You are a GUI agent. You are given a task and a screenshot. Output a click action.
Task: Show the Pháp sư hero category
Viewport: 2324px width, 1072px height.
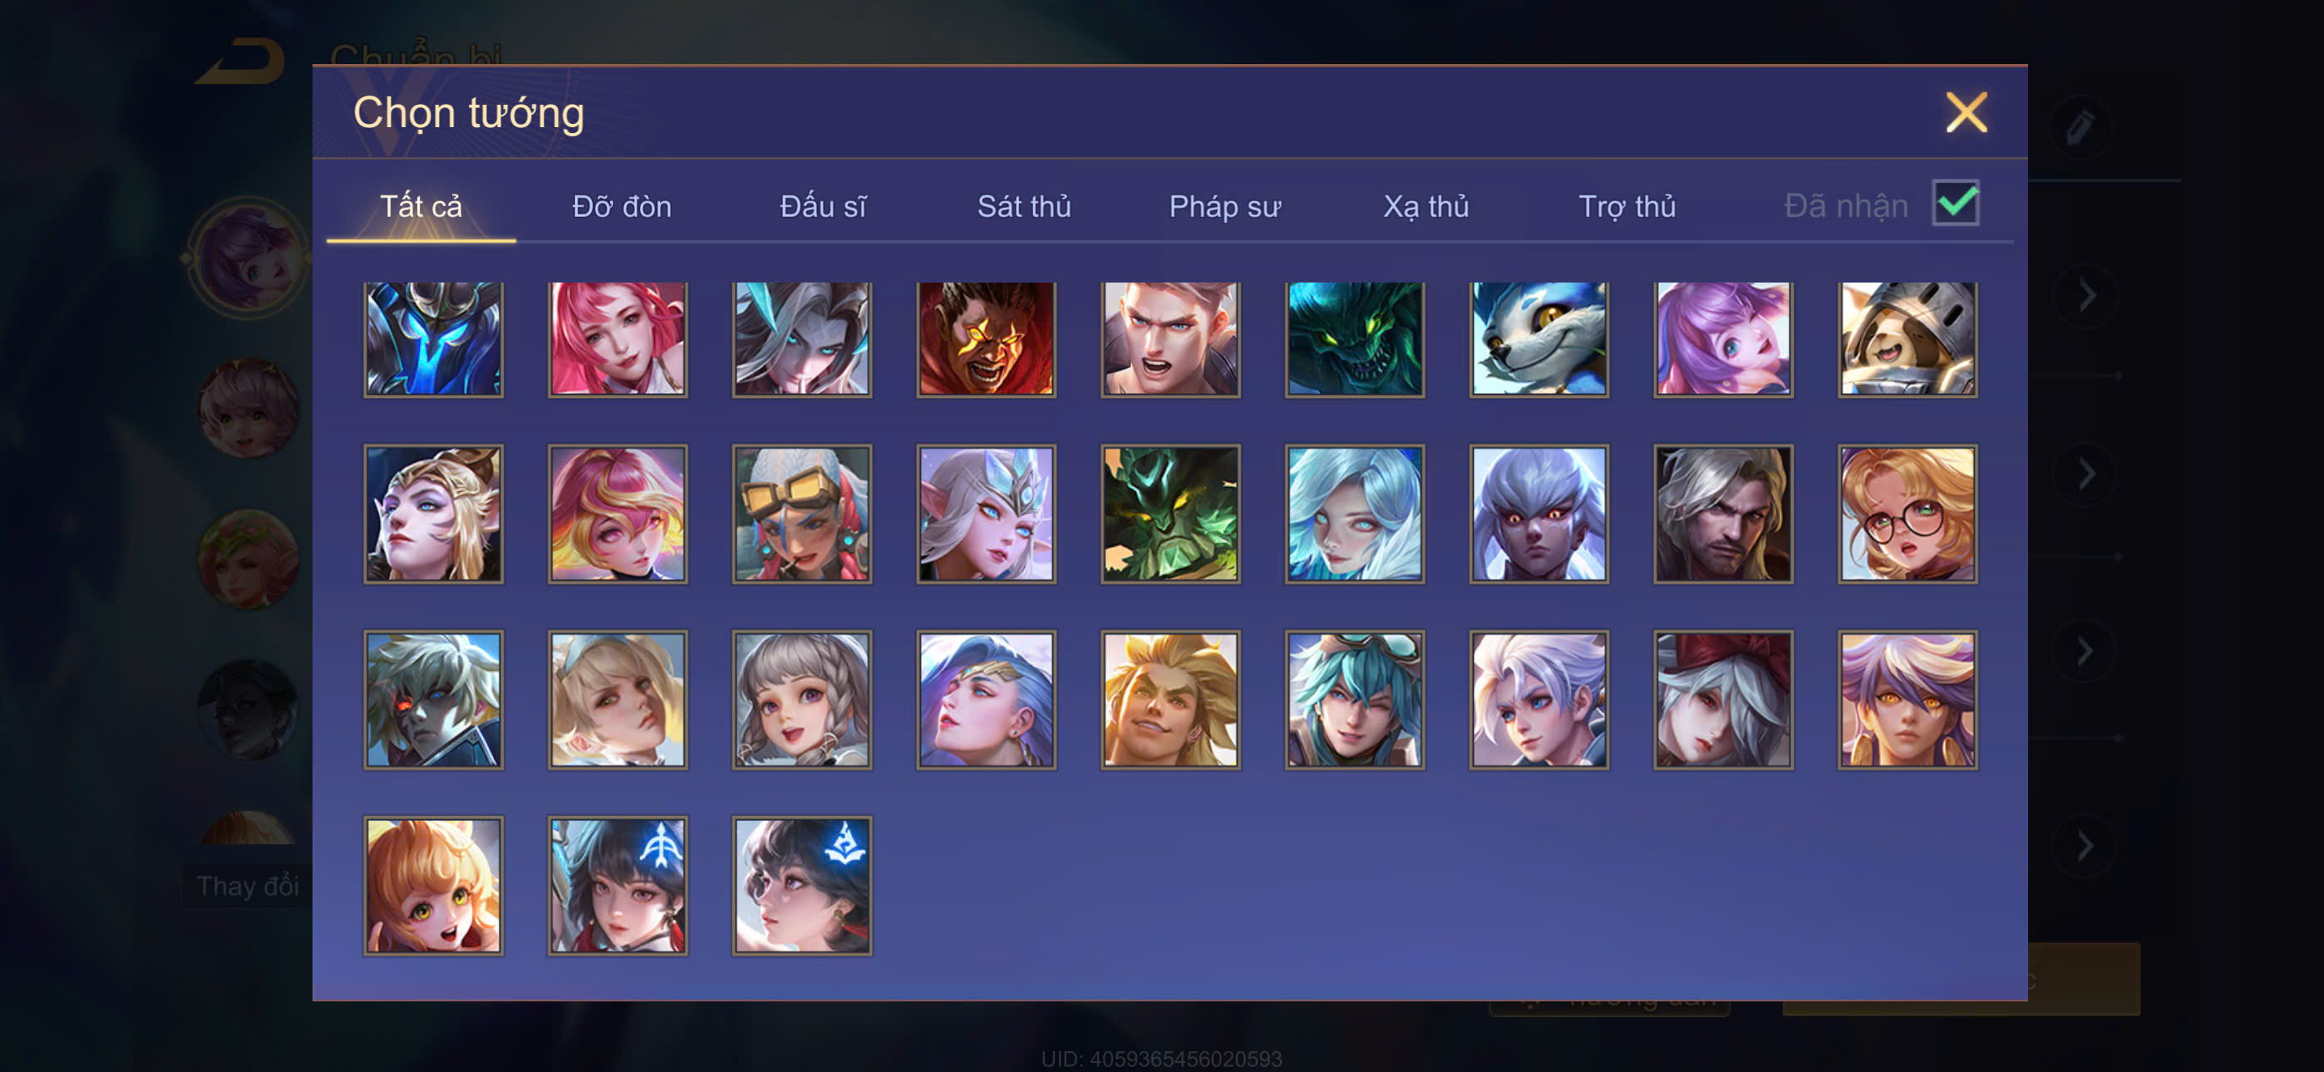coord(1224,207)
